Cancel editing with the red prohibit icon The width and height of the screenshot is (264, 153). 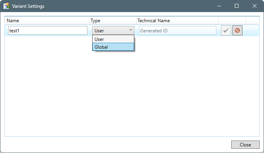click(x=237, y=30)
